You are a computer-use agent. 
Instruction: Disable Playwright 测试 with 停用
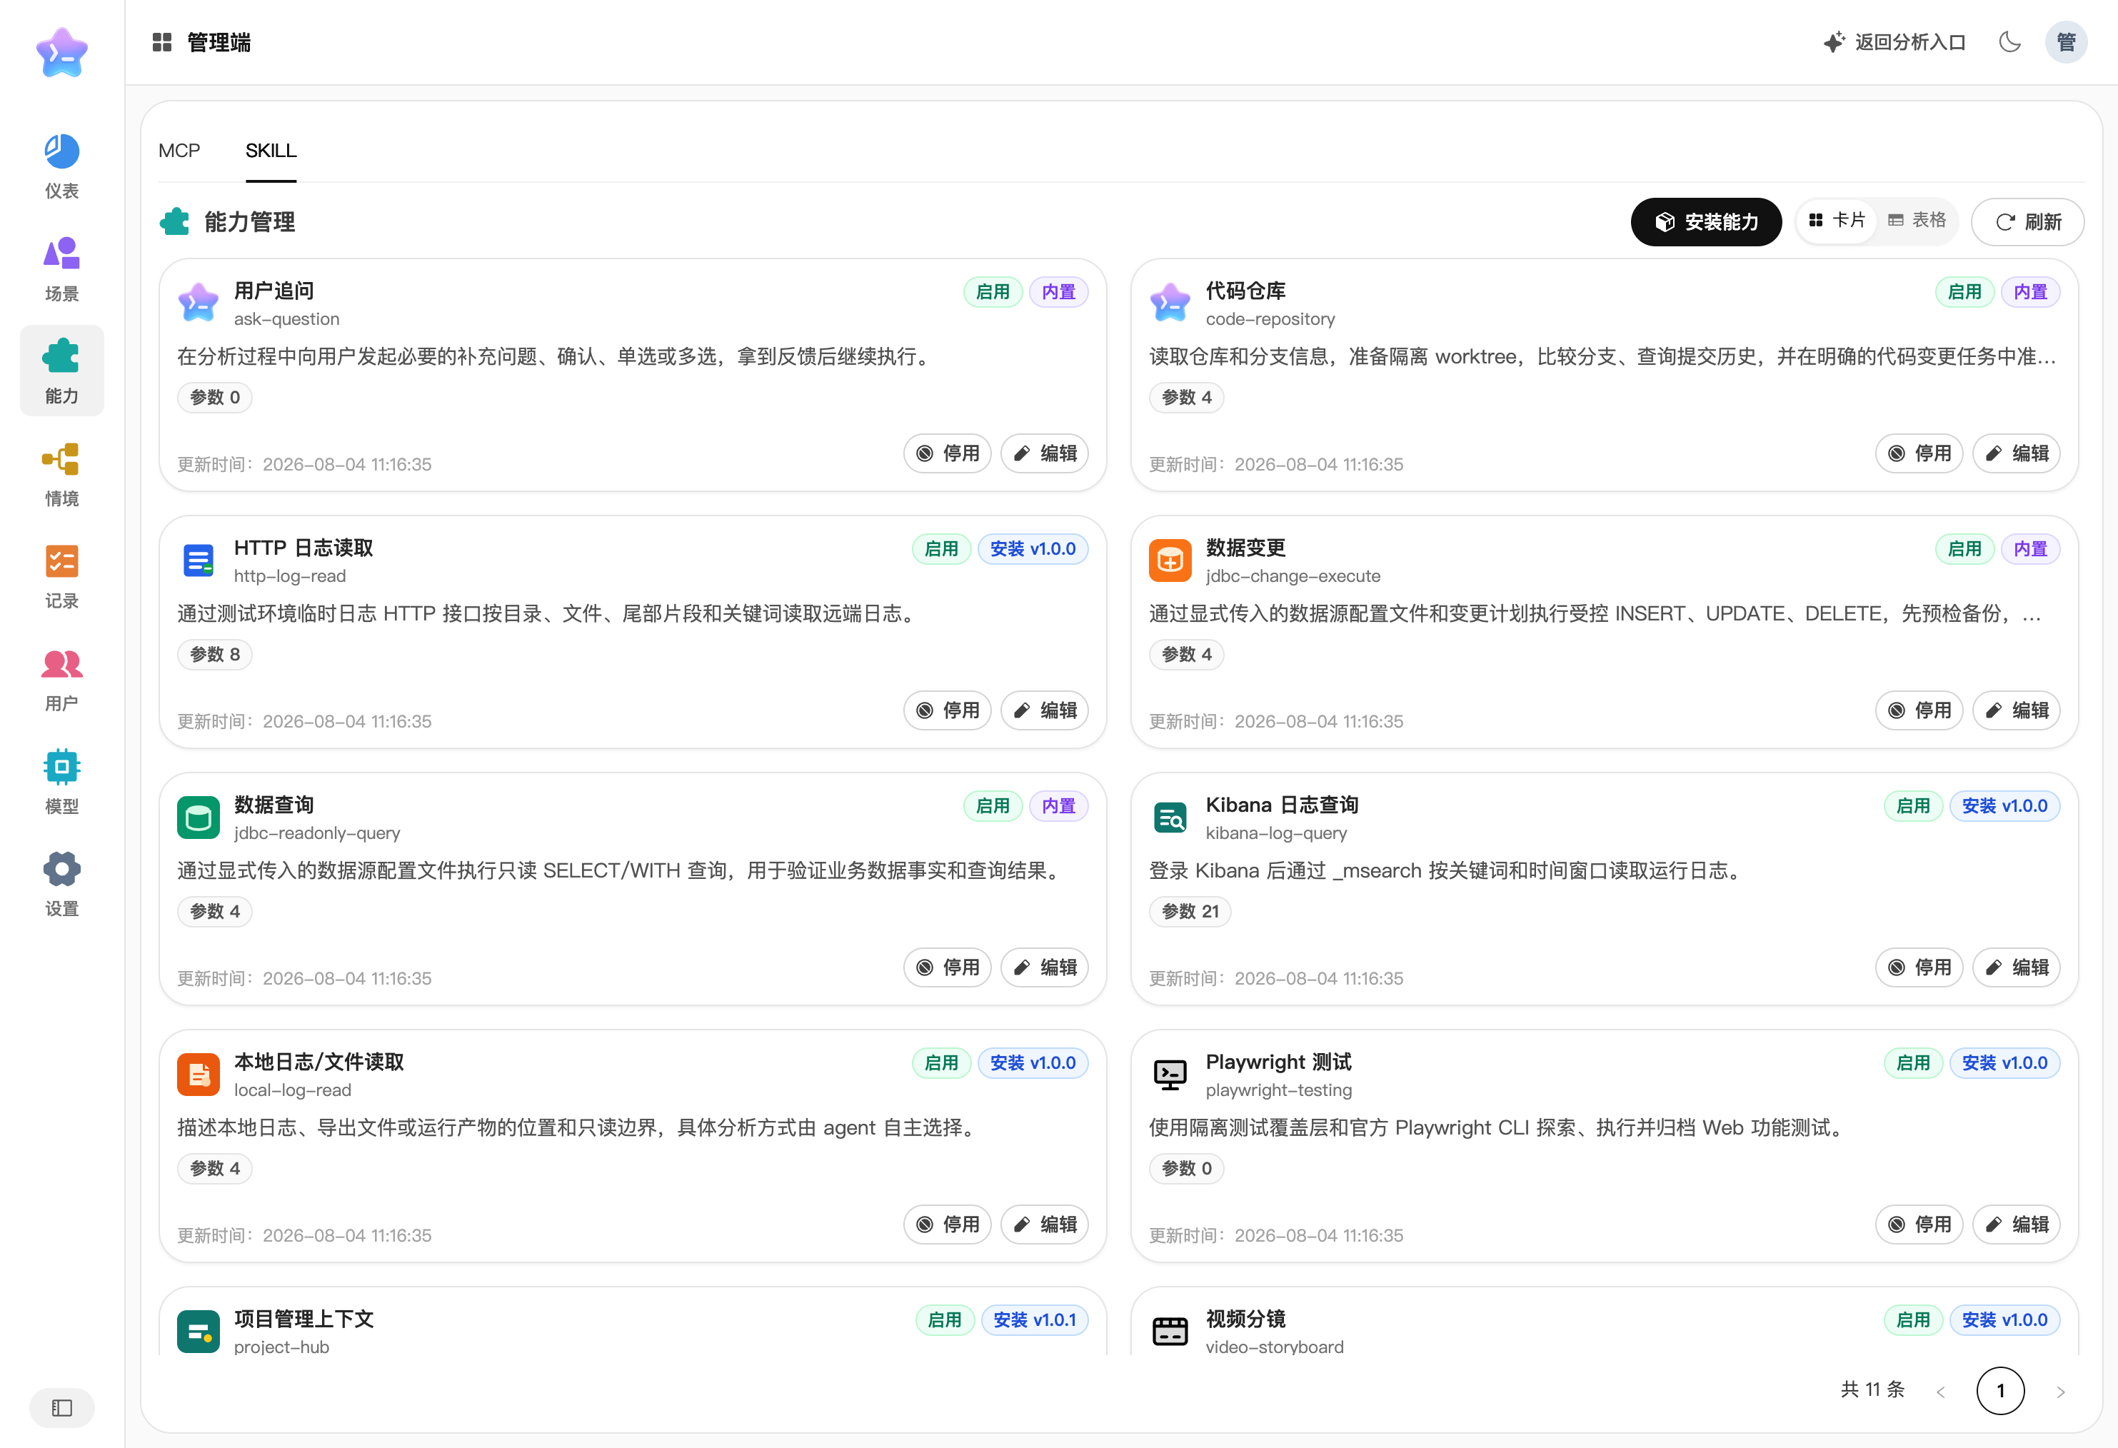pos(1919,1224)
